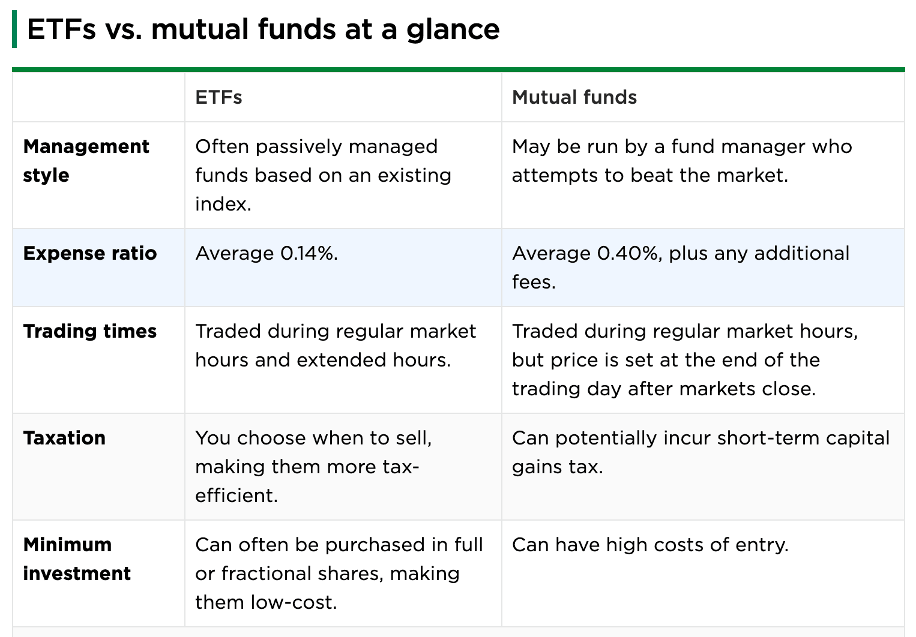Click 'May be run by a fund manager' cell
The height and width of the screenshot is (637, 916).
pyautogui.click(x=682, y=161)
